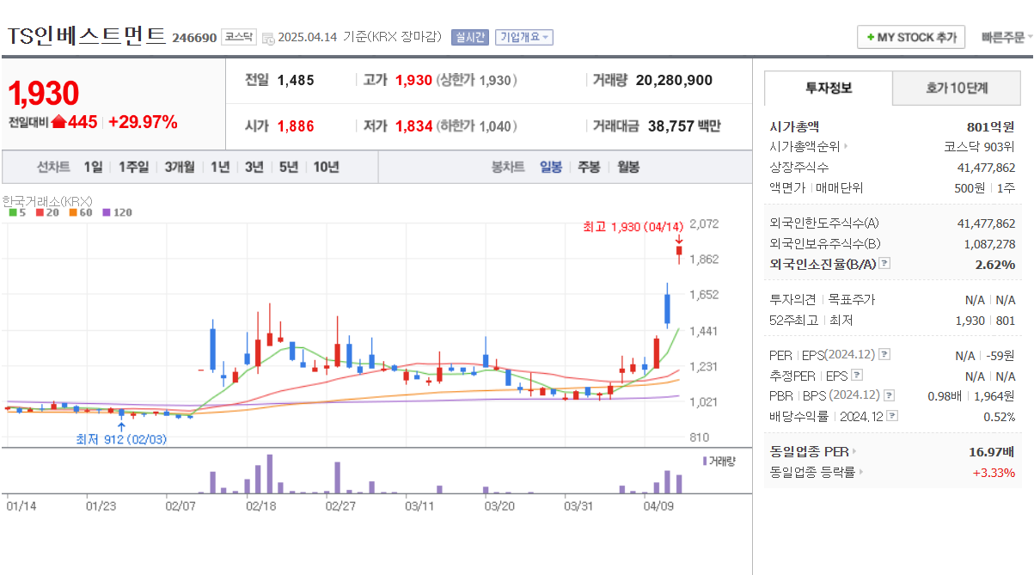The height and width of the screenshot is (575, 1034).
Task: Show the 1주일 line chart
Action: click(133, 167)
